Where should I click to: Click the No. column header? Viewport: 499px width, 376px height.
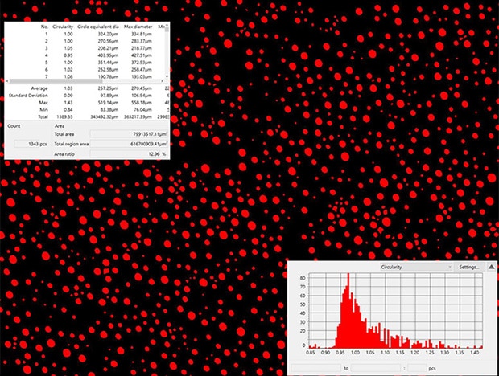click(x=44, y=27)
